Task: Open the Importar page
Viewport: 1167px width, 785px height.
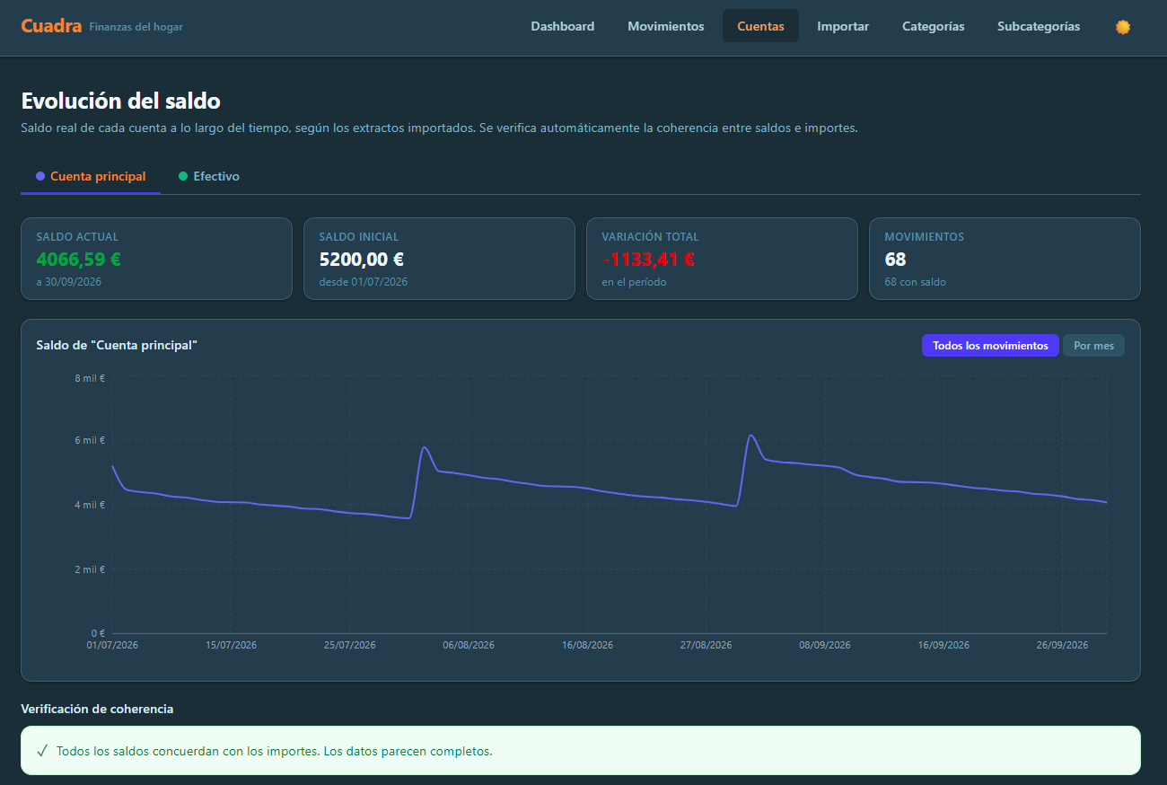Action: click(x=843, y=26)
